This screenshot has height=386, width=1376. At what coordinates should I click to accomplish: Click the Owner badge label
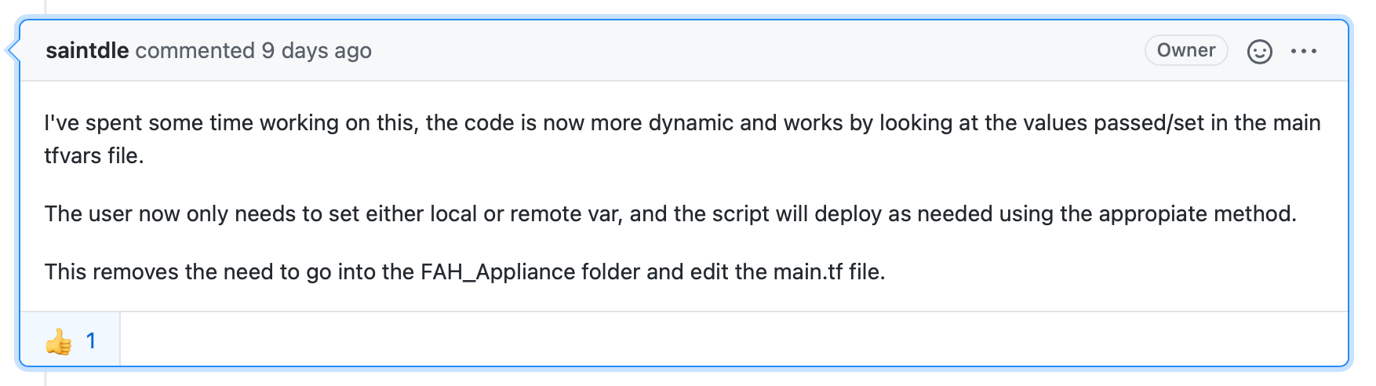click(1186, 50)
